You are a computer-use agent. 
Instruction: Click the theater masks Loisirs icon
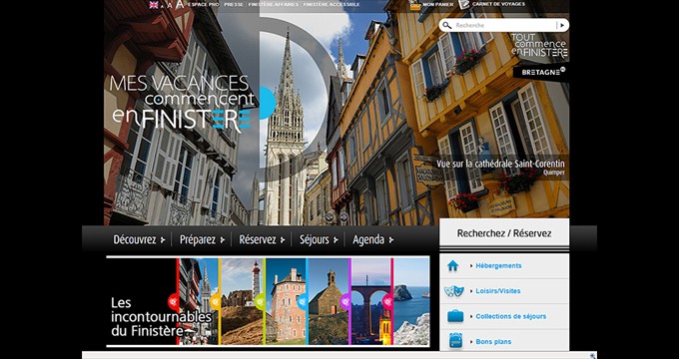pyautogui.click(x=453, y=291)
